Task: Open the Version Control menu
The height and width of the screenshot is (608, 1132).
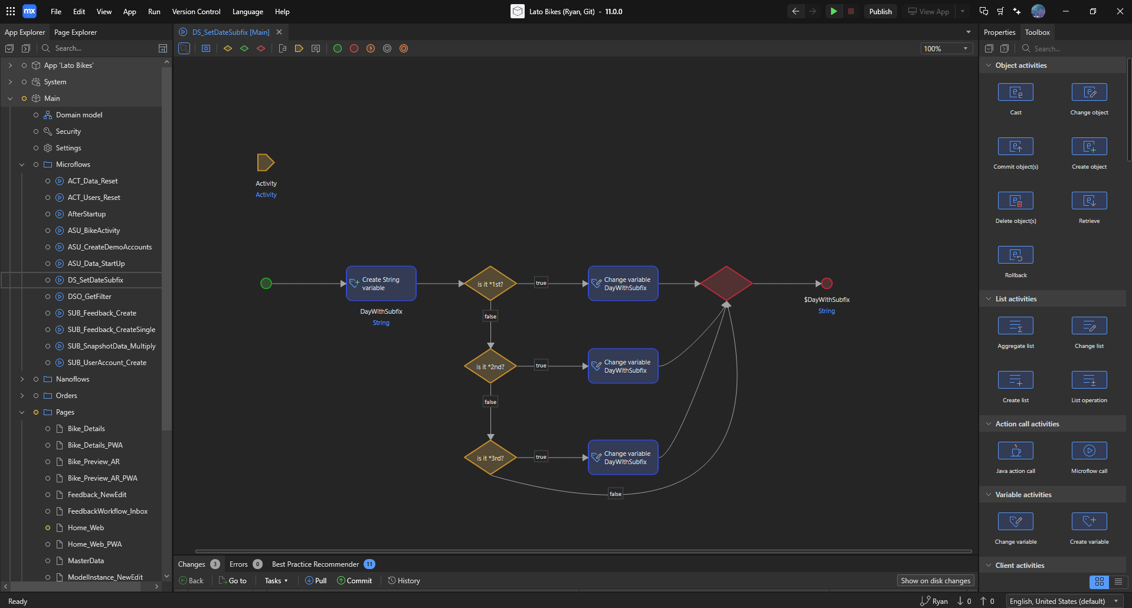Action: (x=196, y=11)
